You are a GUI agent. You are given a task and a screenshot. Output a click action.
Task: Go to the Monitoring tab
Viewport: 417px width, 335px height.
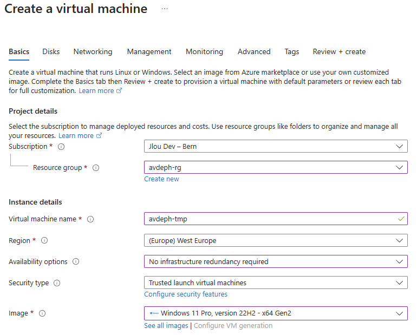click(204, 51)
